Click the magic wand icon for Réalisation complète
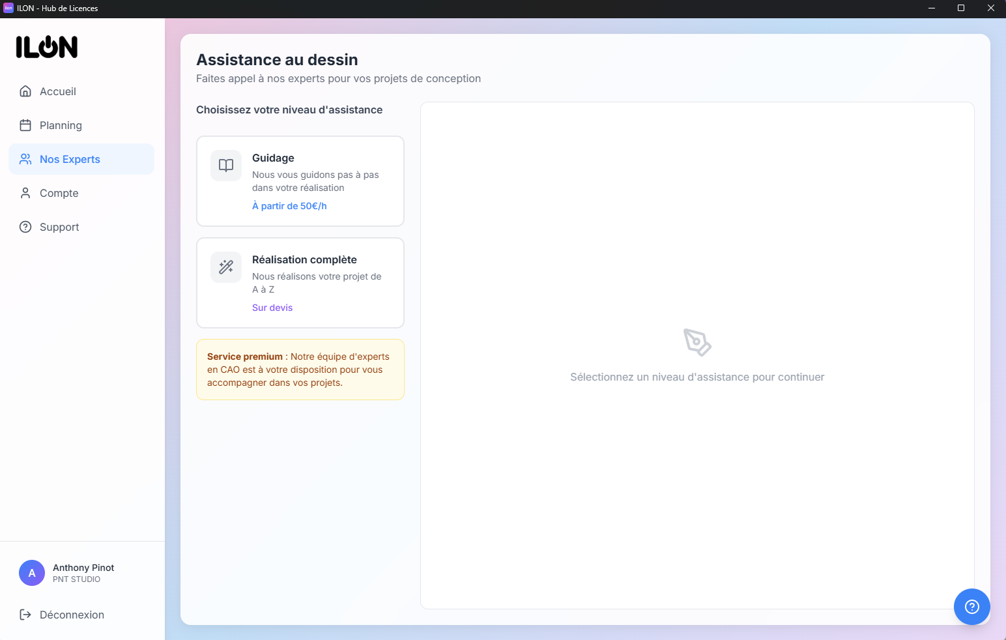This screenshot has height=640, width=1006. point(225,267)
